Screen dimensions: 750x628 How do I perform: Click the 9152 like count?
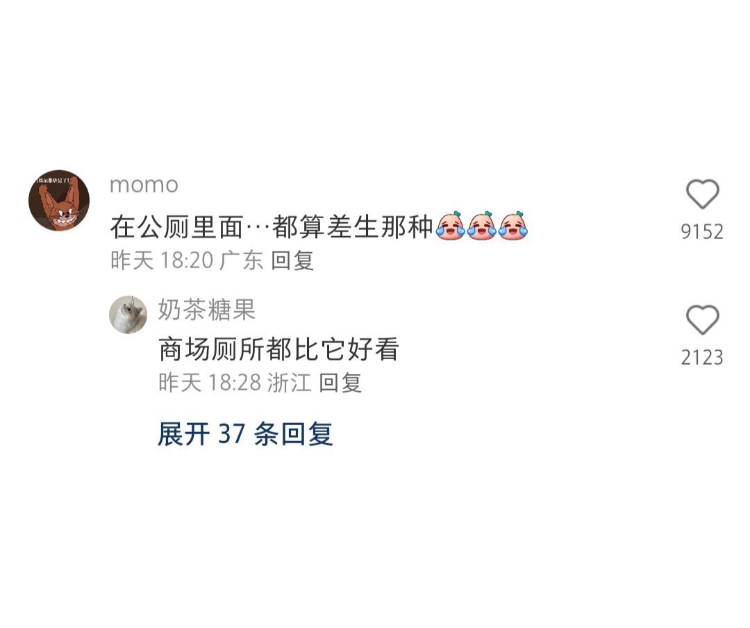tap(702, 231)
